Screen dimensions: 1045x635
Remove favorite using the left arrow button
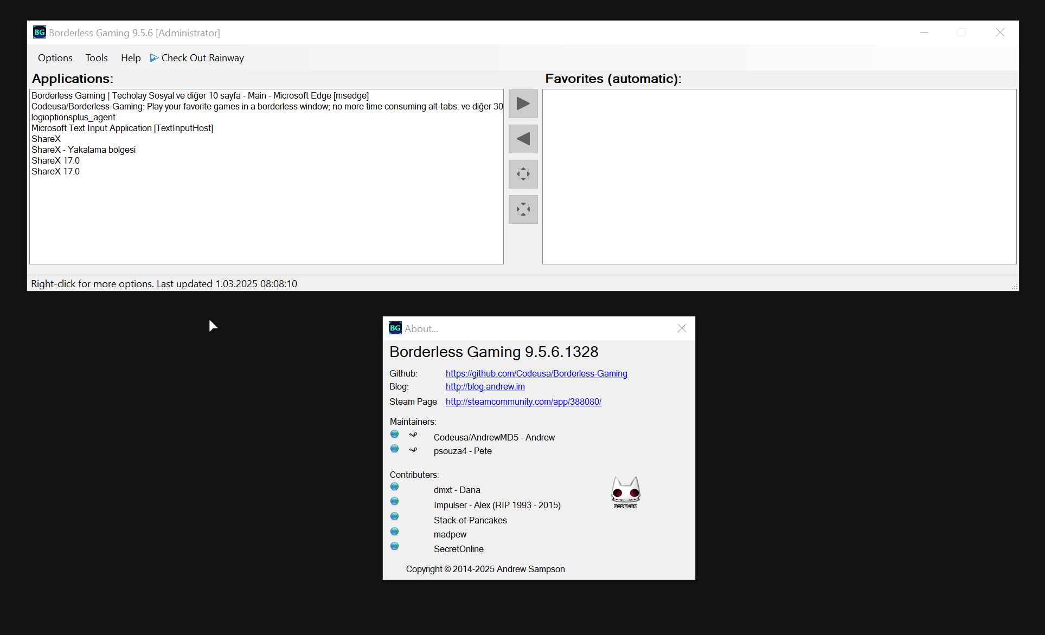point(523,139)
